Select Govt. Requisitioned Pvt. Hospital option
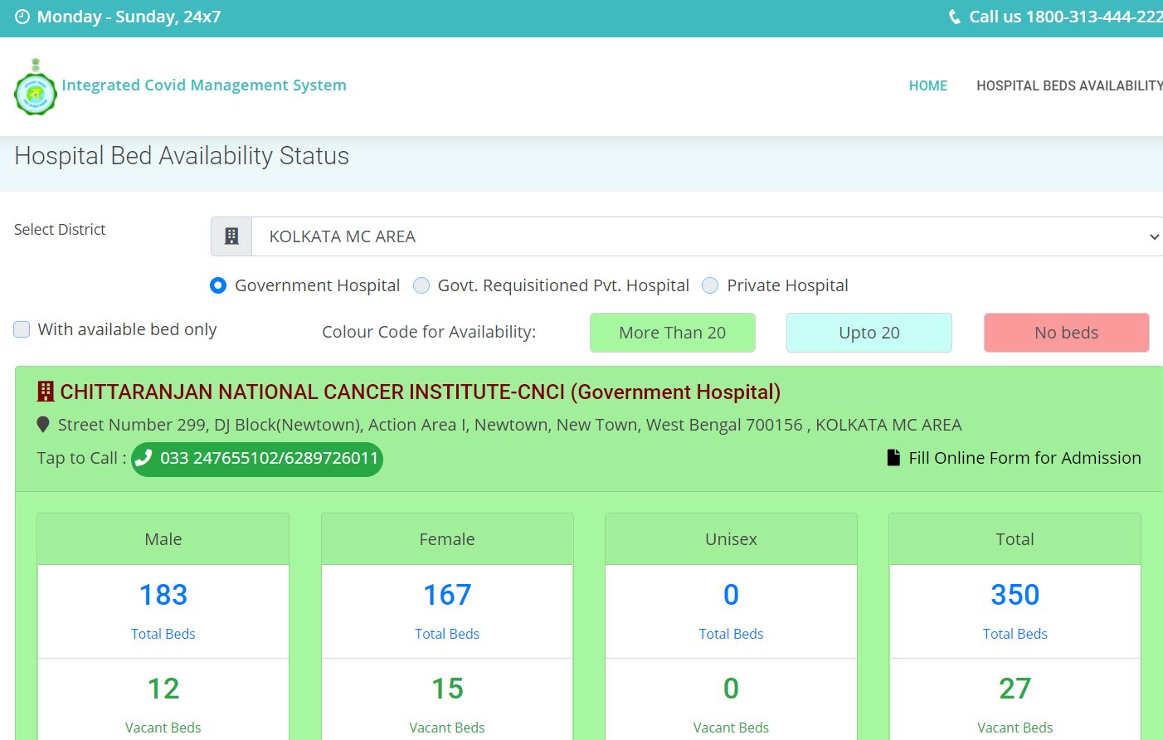The width and height of the screenshot is (1163, 740). [x=421, y=285]
